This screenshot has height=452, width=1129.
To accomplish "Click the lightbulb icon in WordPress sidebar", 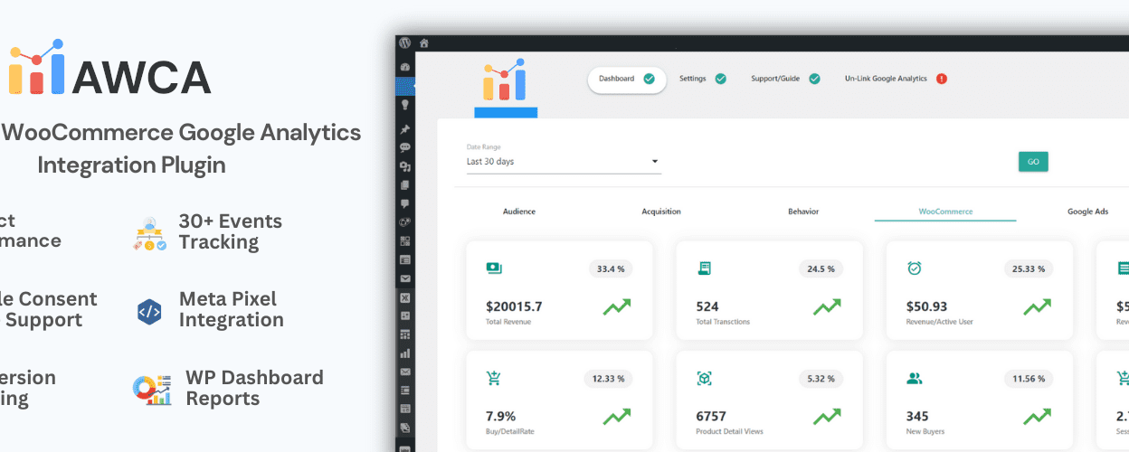I will pyautogui.click(x=405, y=105).
